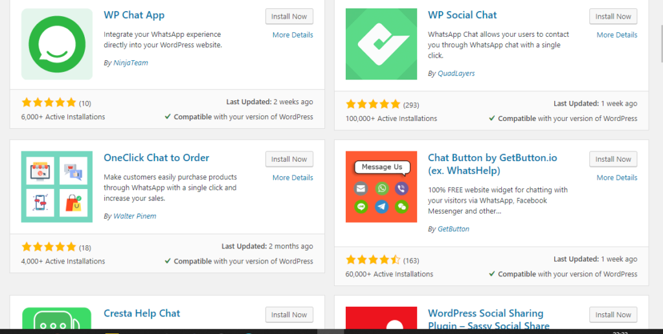The image size is (663, 334).
Task: Open the NinjaTeam author link
Action: (130, 63)
